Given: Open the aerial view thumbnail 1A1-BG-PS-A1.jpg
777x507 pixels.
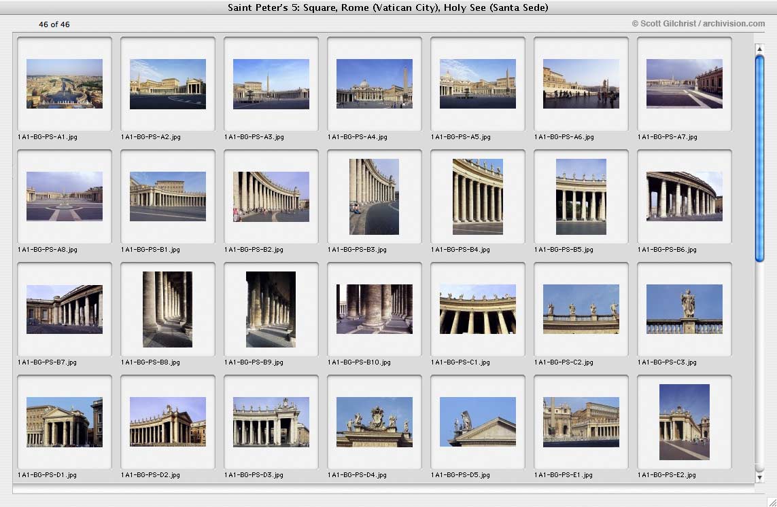Looking at the screenshot, I should tap(65, 83).
